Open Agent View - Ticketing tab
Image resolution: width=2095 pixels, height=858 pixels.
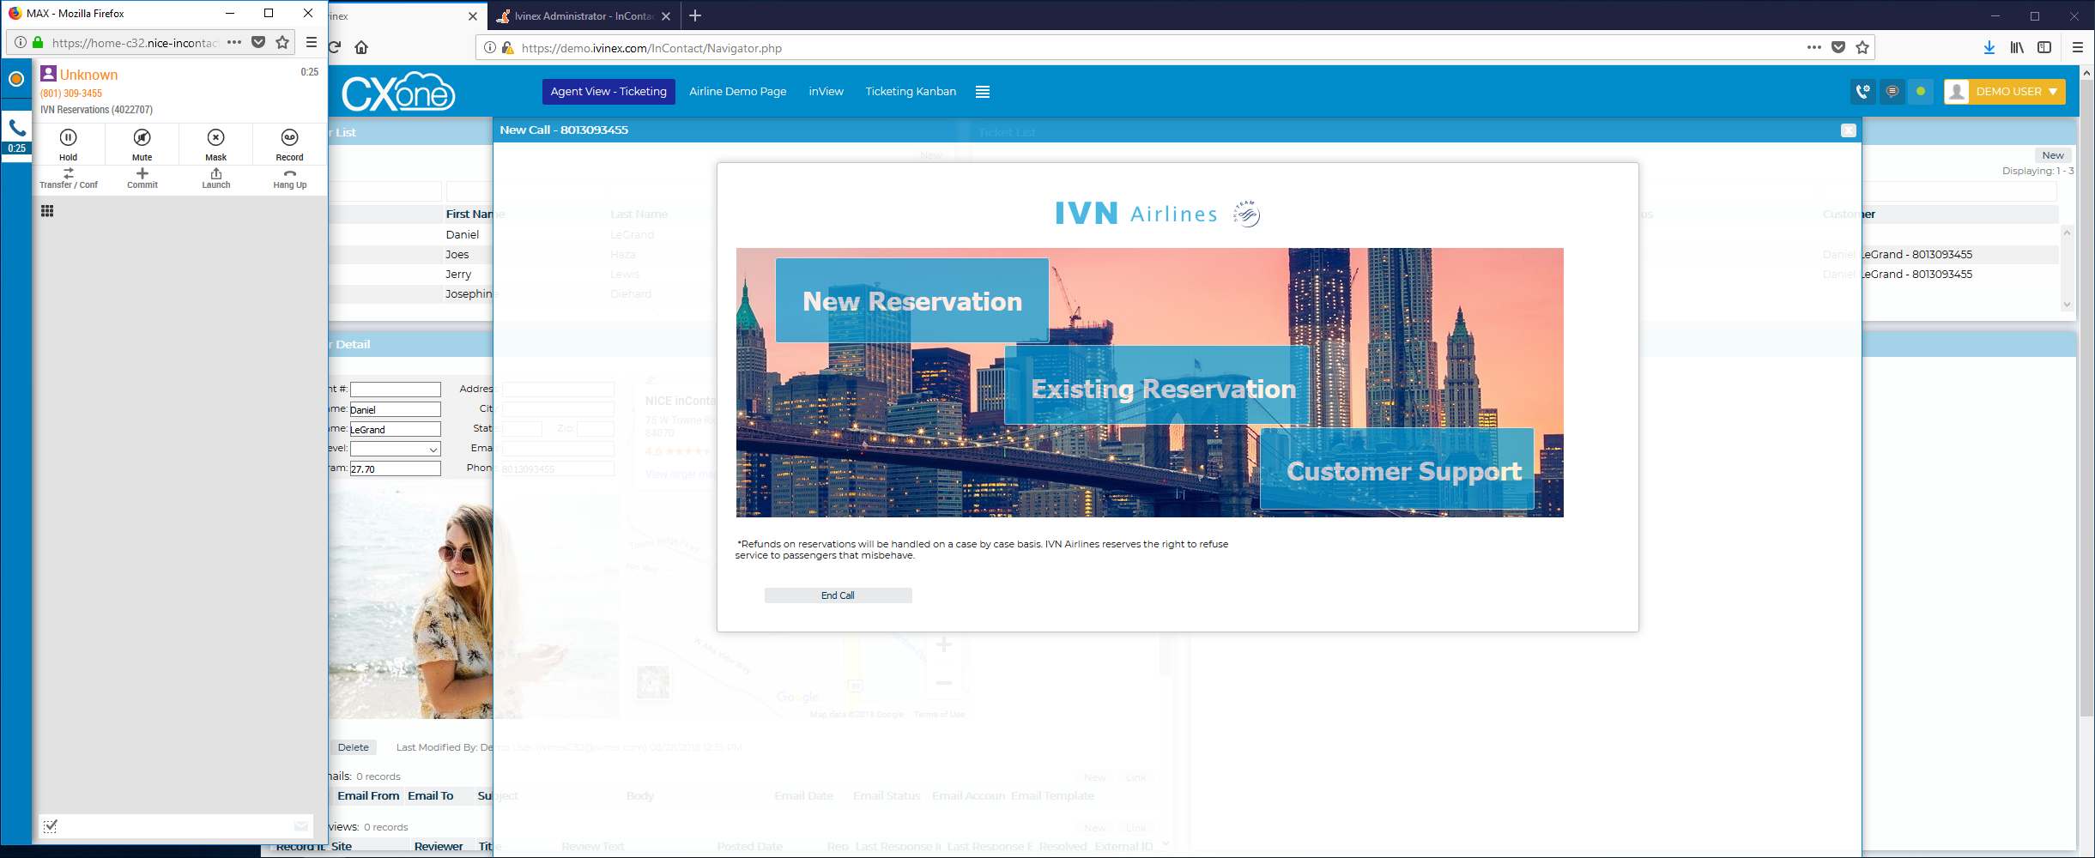coord(609,91)
